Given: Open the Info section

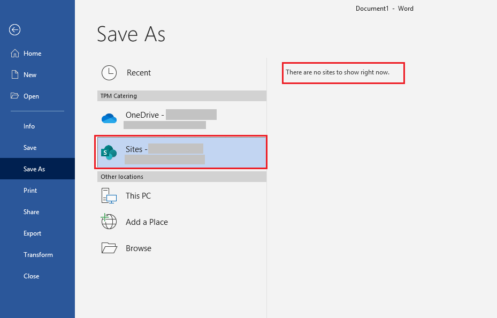Looking at the screenshot, I should point(28,126).
